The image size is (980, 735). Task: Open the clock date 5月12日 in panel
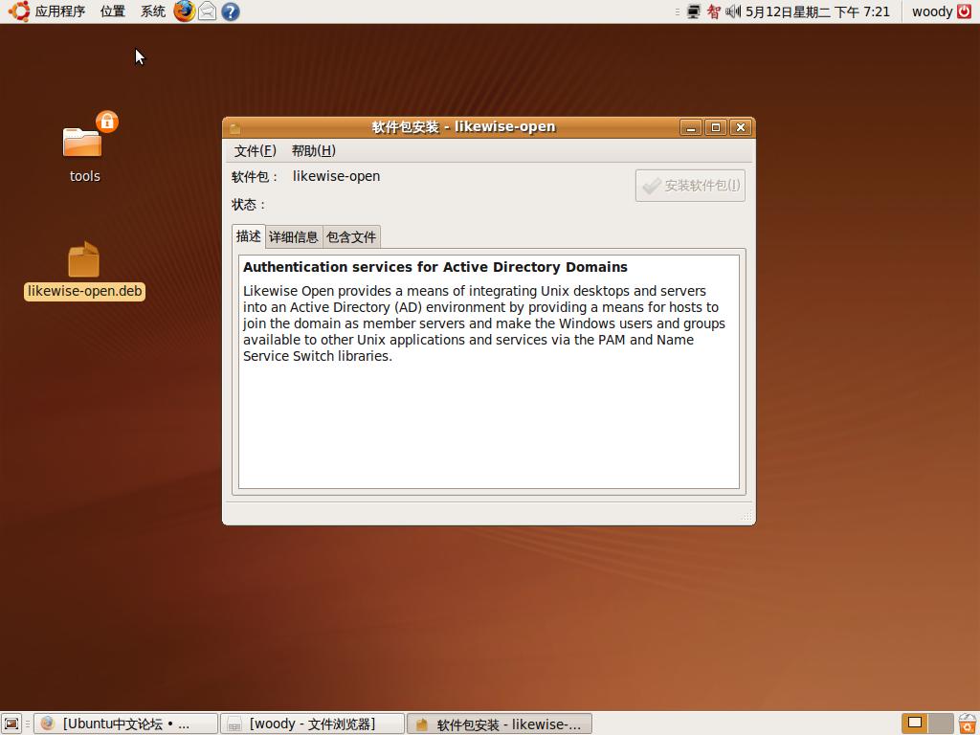pyautogui.click(x=817, y=11)
